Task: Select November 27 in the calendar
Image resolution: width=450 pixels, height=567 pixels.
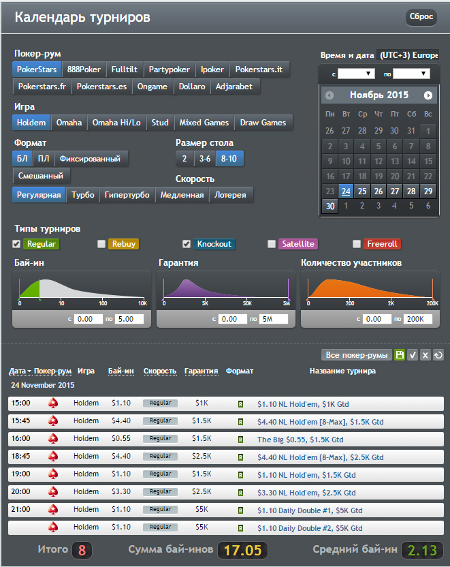Action: click(395, 191)
